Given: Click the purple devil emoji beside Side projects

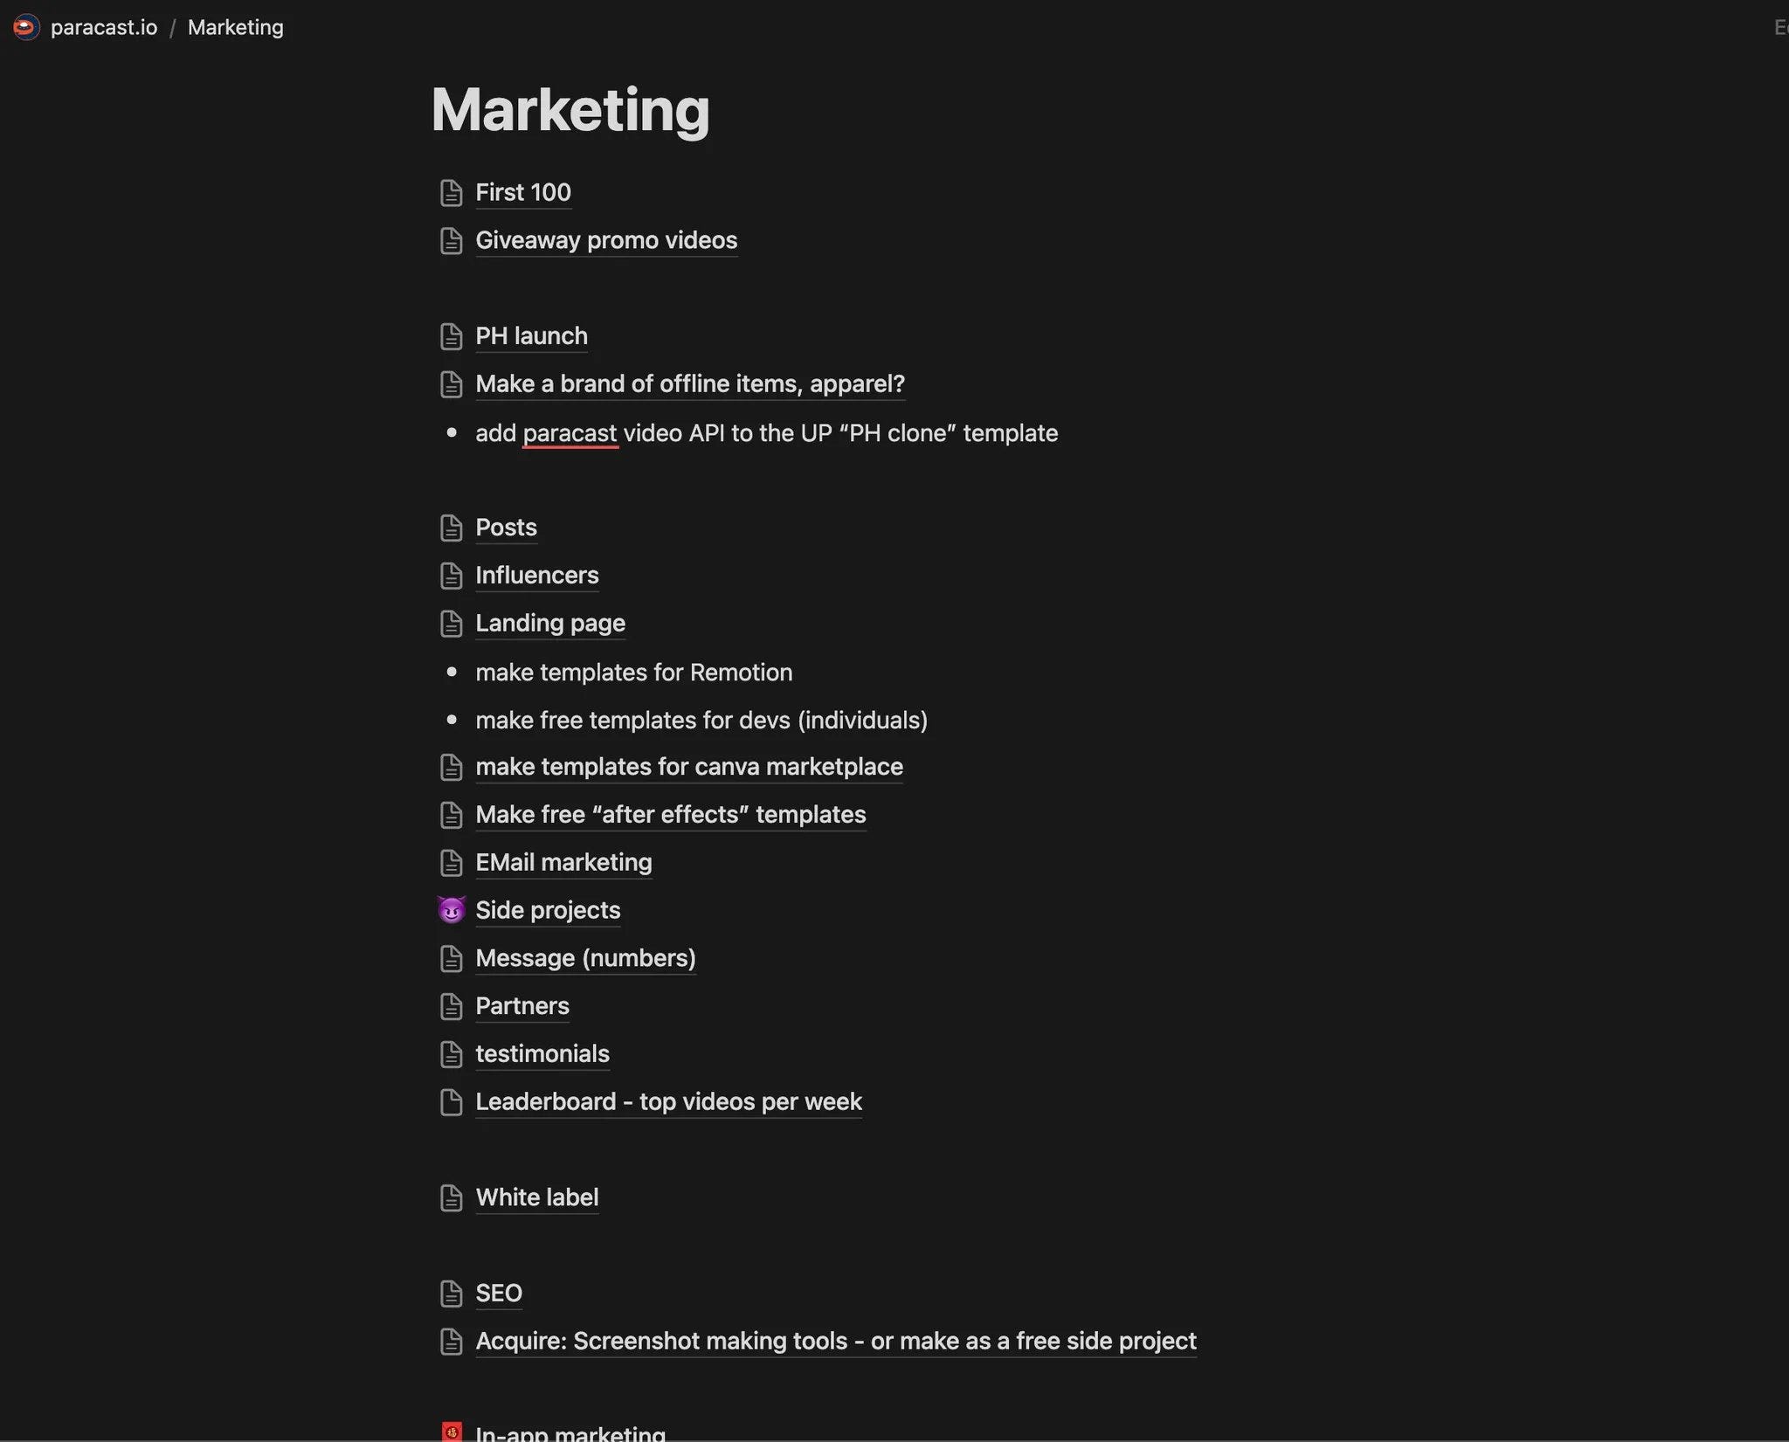Looking at the screenshot, I should click(451, 910).
